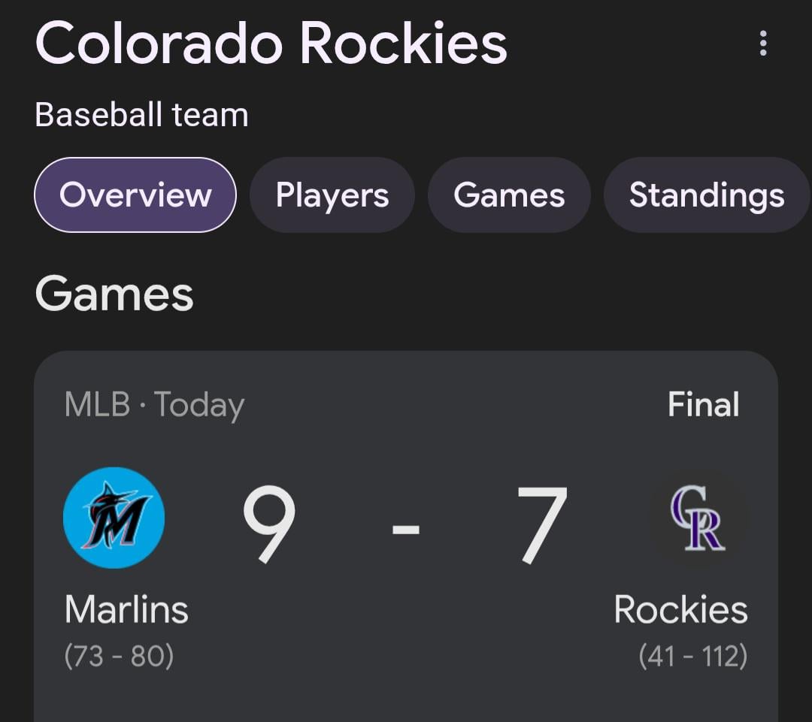View the Standings tab
This screenshot has width=812, height=722.
(x=706, y=195)
